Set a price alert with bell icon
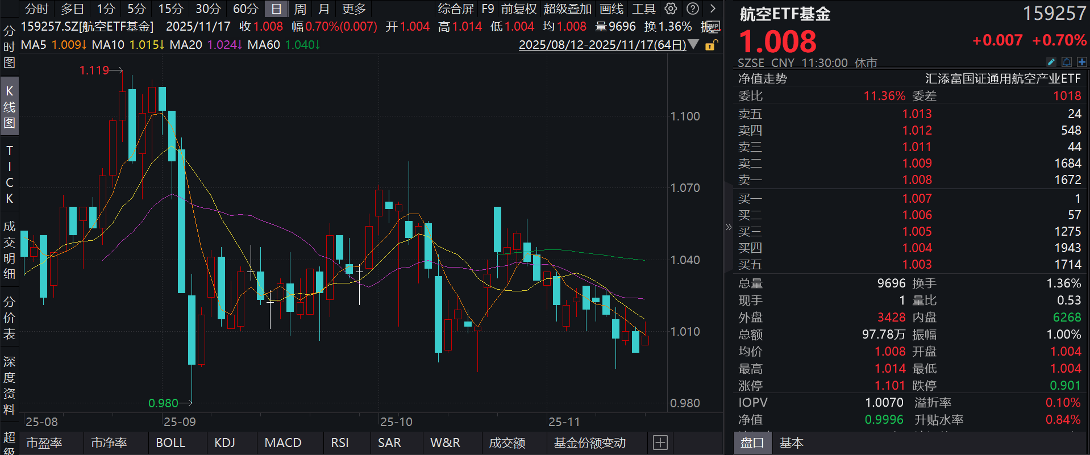This screenshot has width=1090, height=455. pos(1067,62)
